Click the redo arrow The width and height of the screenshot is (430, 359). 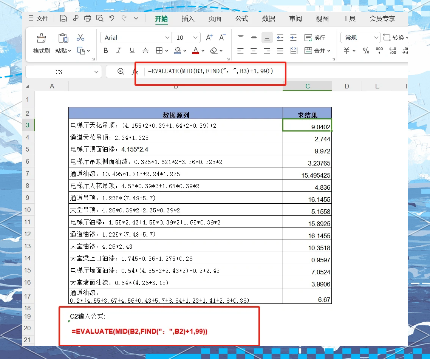point(124,19)
